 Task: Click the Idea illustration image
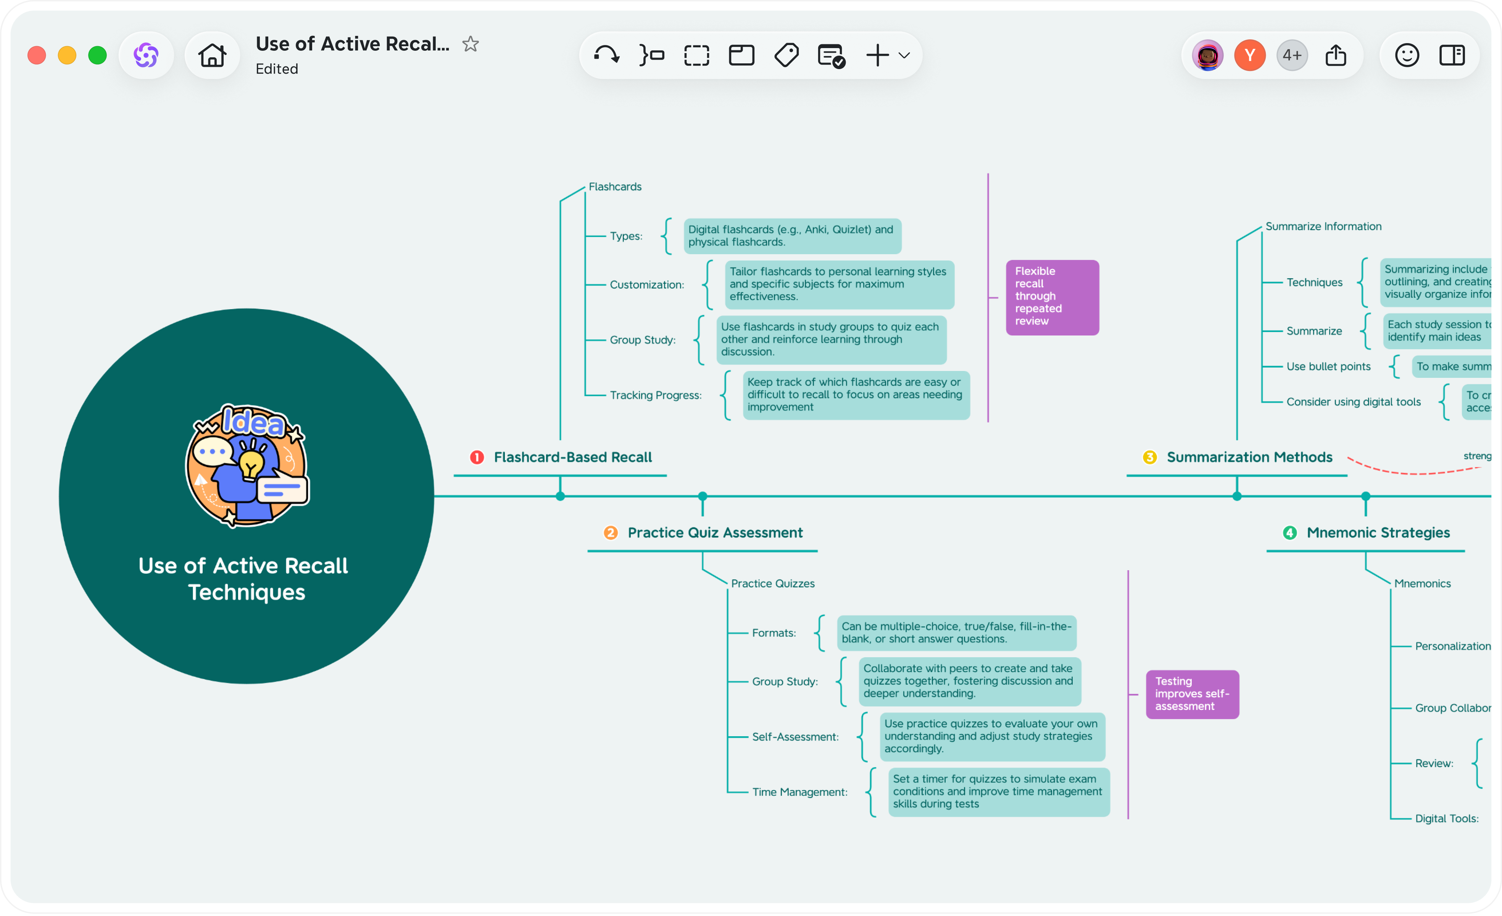247,465
